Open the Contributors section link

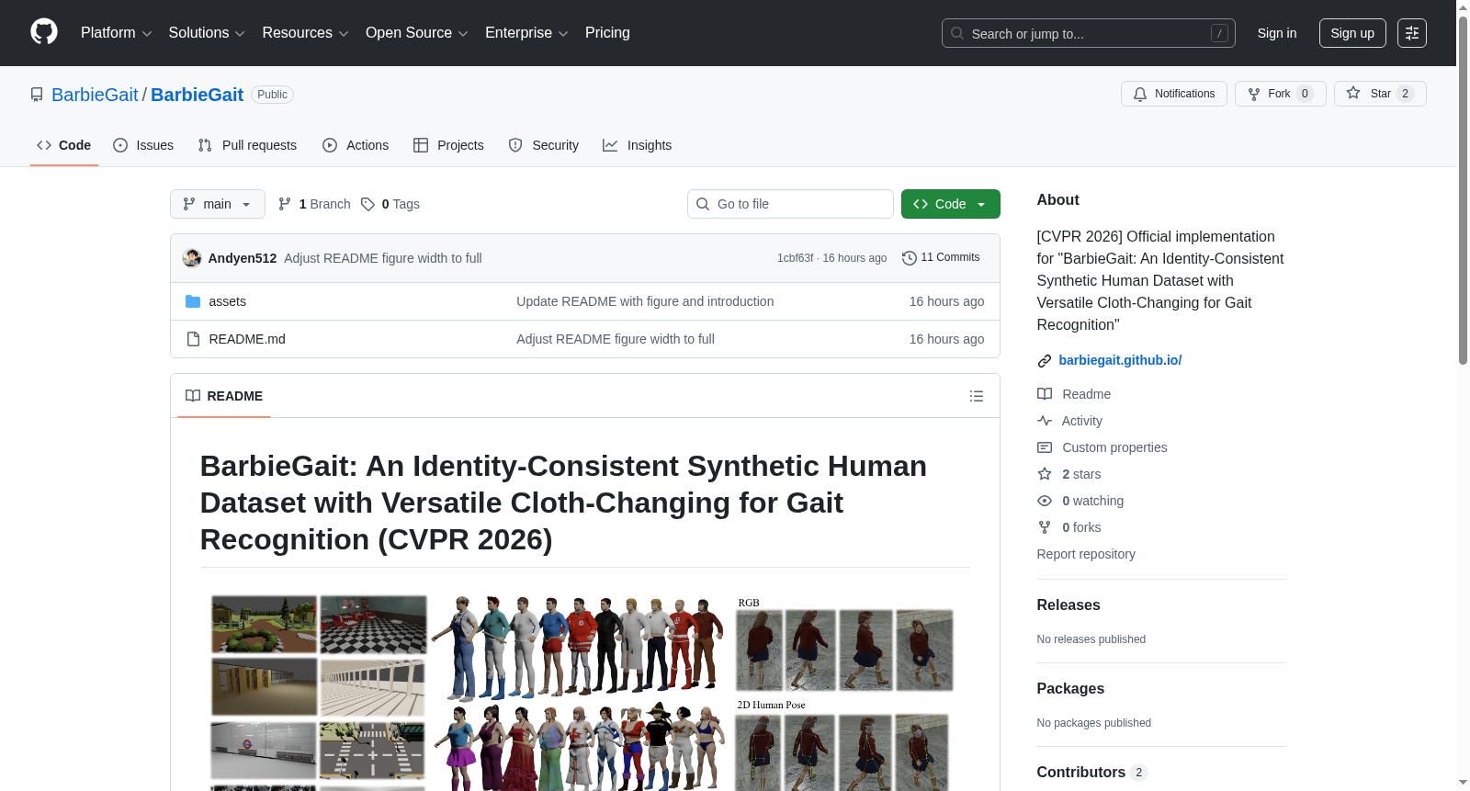click(x=1092, y=772)
